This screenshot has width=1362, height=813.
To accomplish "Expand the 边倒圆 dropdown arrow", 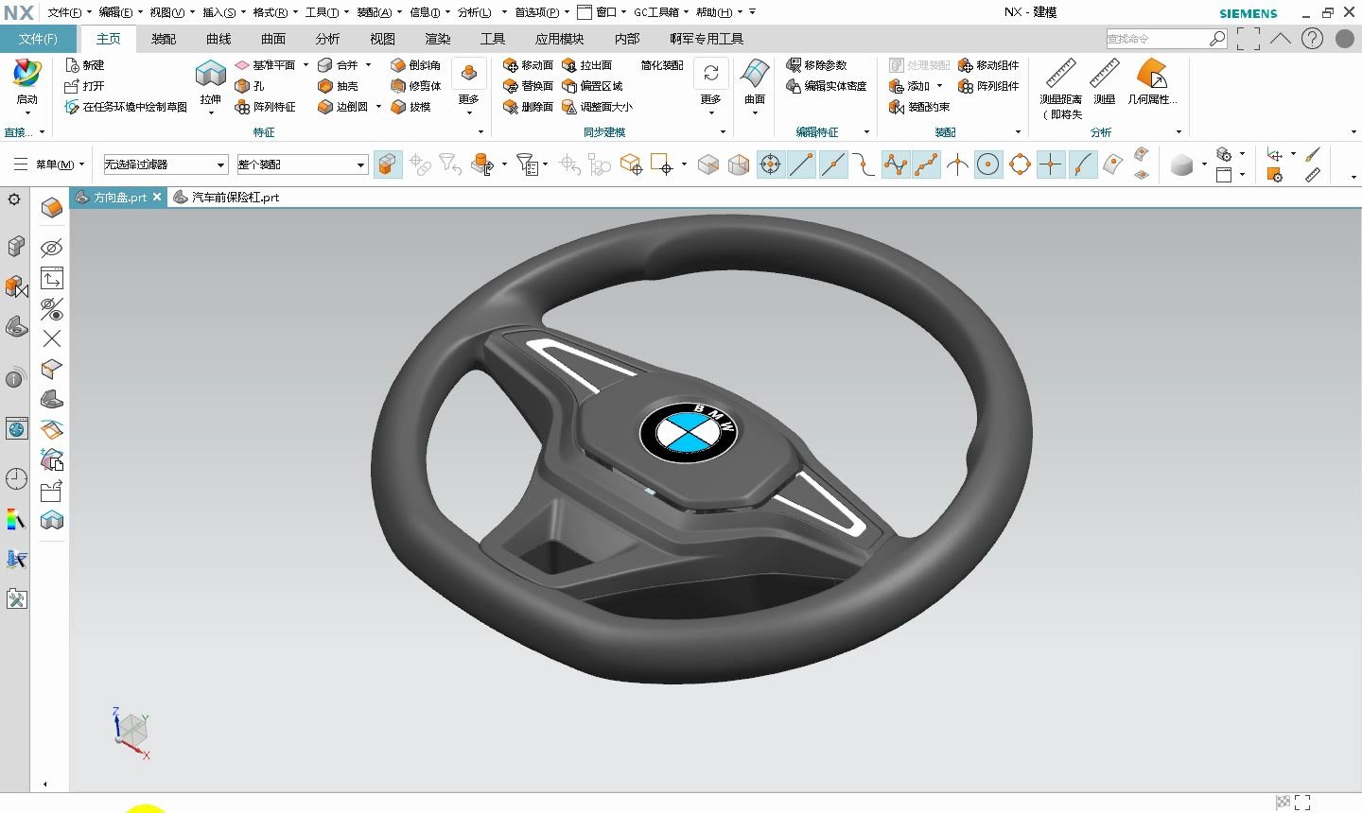I will point(378,107).
